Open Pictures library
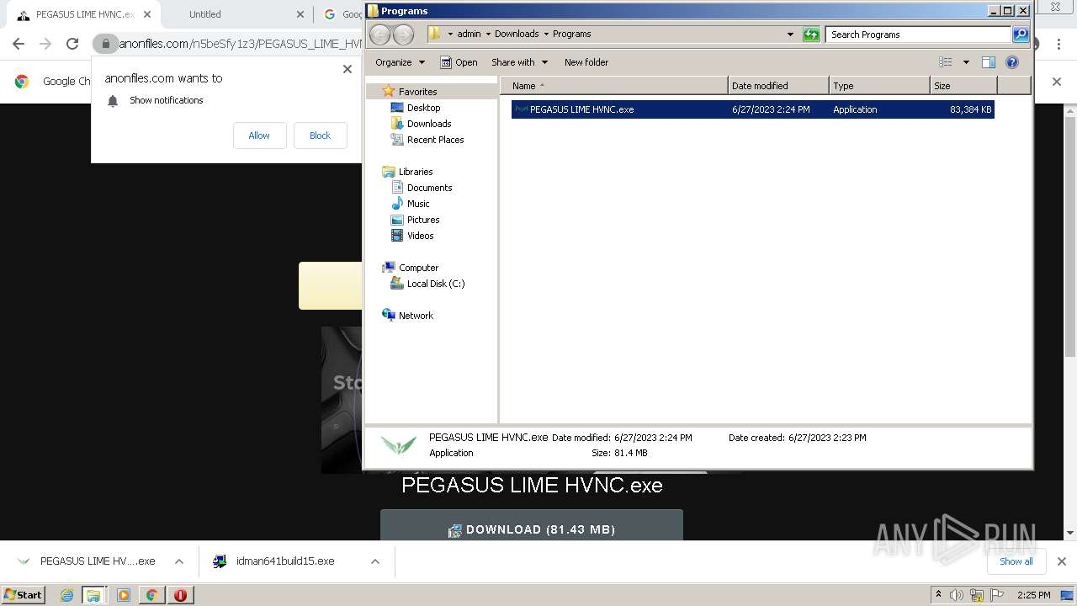1077x606 pixels. coord(423,220)
